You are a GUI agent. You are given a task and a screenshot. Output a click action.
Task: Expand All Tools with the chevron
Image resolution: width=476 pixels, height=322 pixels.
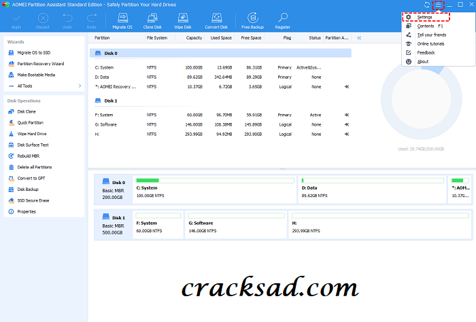80,86
